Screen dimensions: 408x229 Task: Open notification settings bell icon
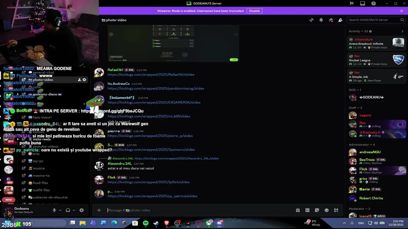pyautogui.click(x=321, y=20)
